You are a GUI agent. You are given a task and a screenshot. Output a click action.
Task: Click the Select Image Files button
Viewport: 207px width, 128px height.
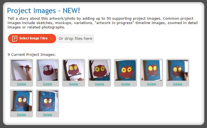[32, 39]
